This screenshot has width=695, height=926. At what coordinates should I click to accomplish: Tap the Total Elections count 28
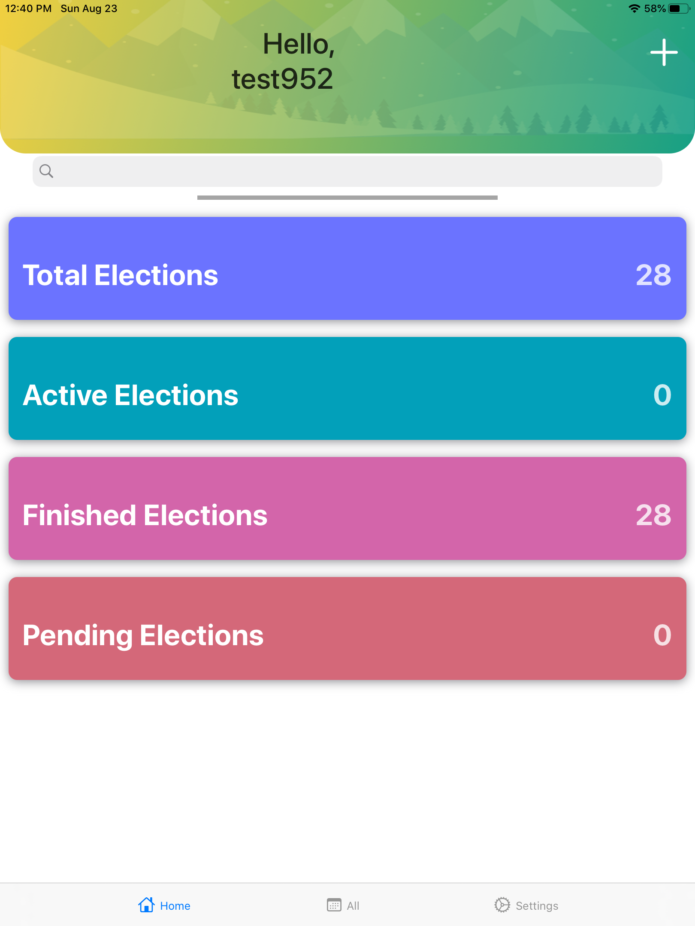point(653,275)
